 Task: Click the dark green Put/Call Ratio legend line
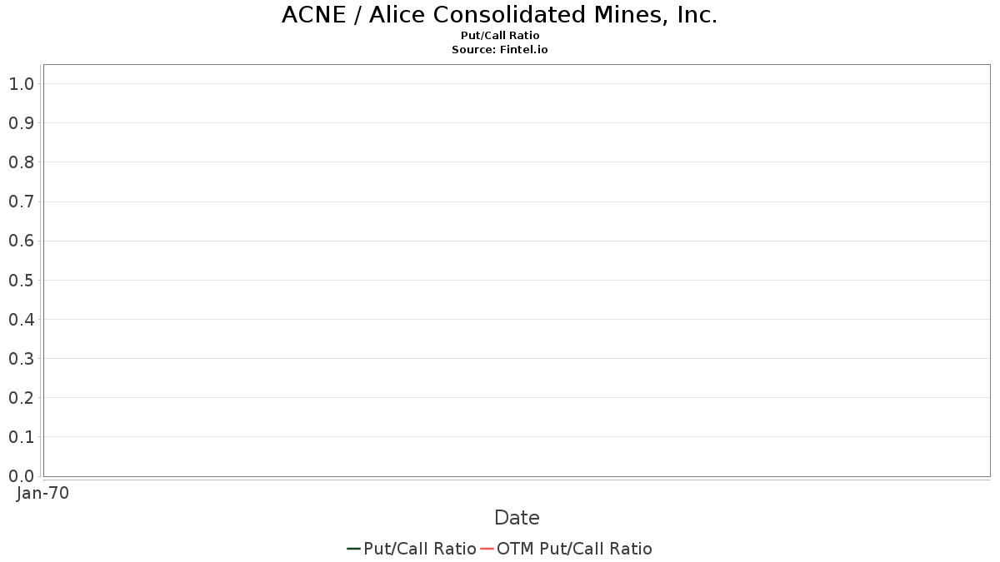point(353,549)
